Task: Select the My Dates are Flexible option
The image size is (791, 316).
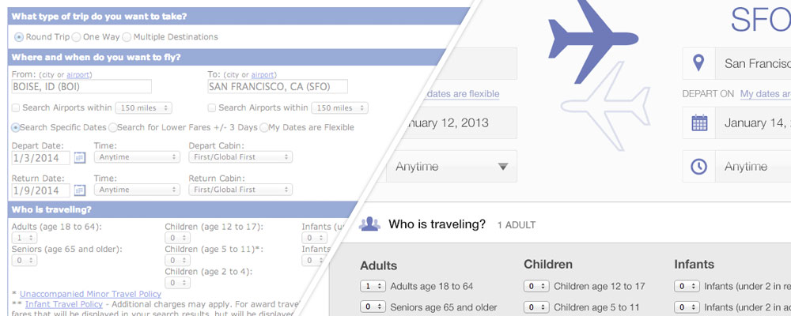Action: 264,127
